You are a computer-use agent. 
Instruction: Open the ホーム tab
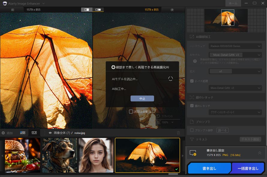click(233, 3)
